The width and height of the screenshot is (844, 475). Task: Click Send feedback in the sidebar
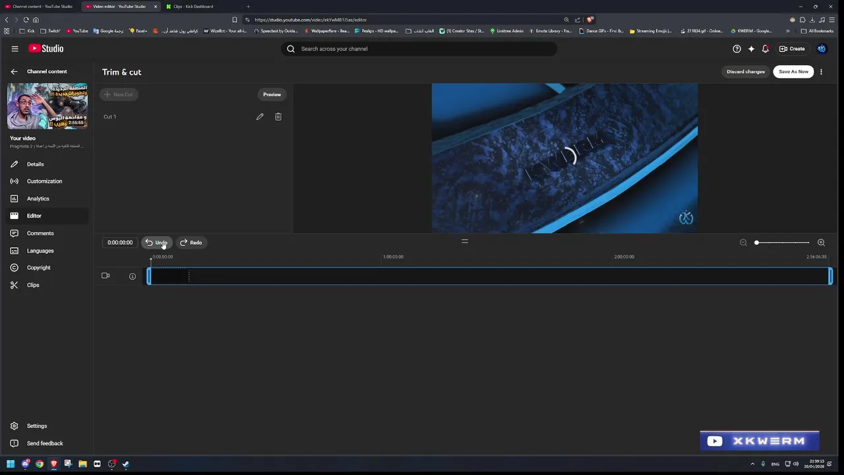pyautogui.click(x=46, y=443)
